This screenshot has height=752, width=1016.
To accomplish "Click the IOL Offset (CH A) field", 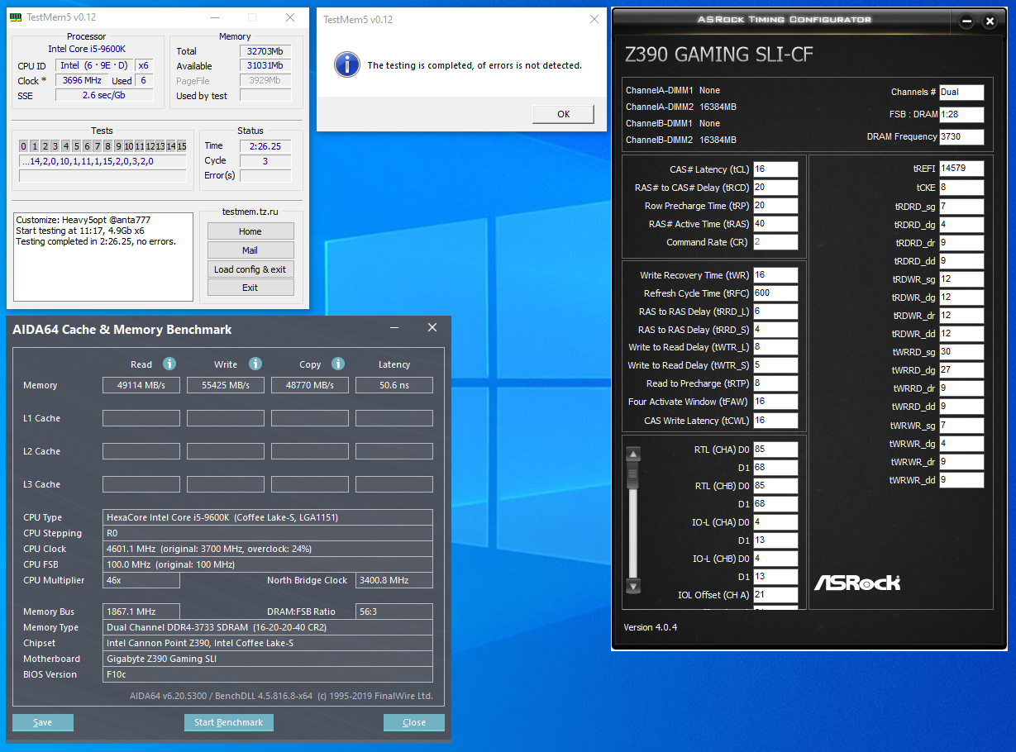I will [x=775, y=595].
